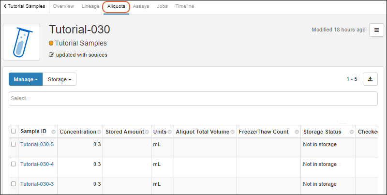This screenshot has width=387, height=195.
Task: Check the Tutorial-030-5 row checkbox
Action: [14, 144]
